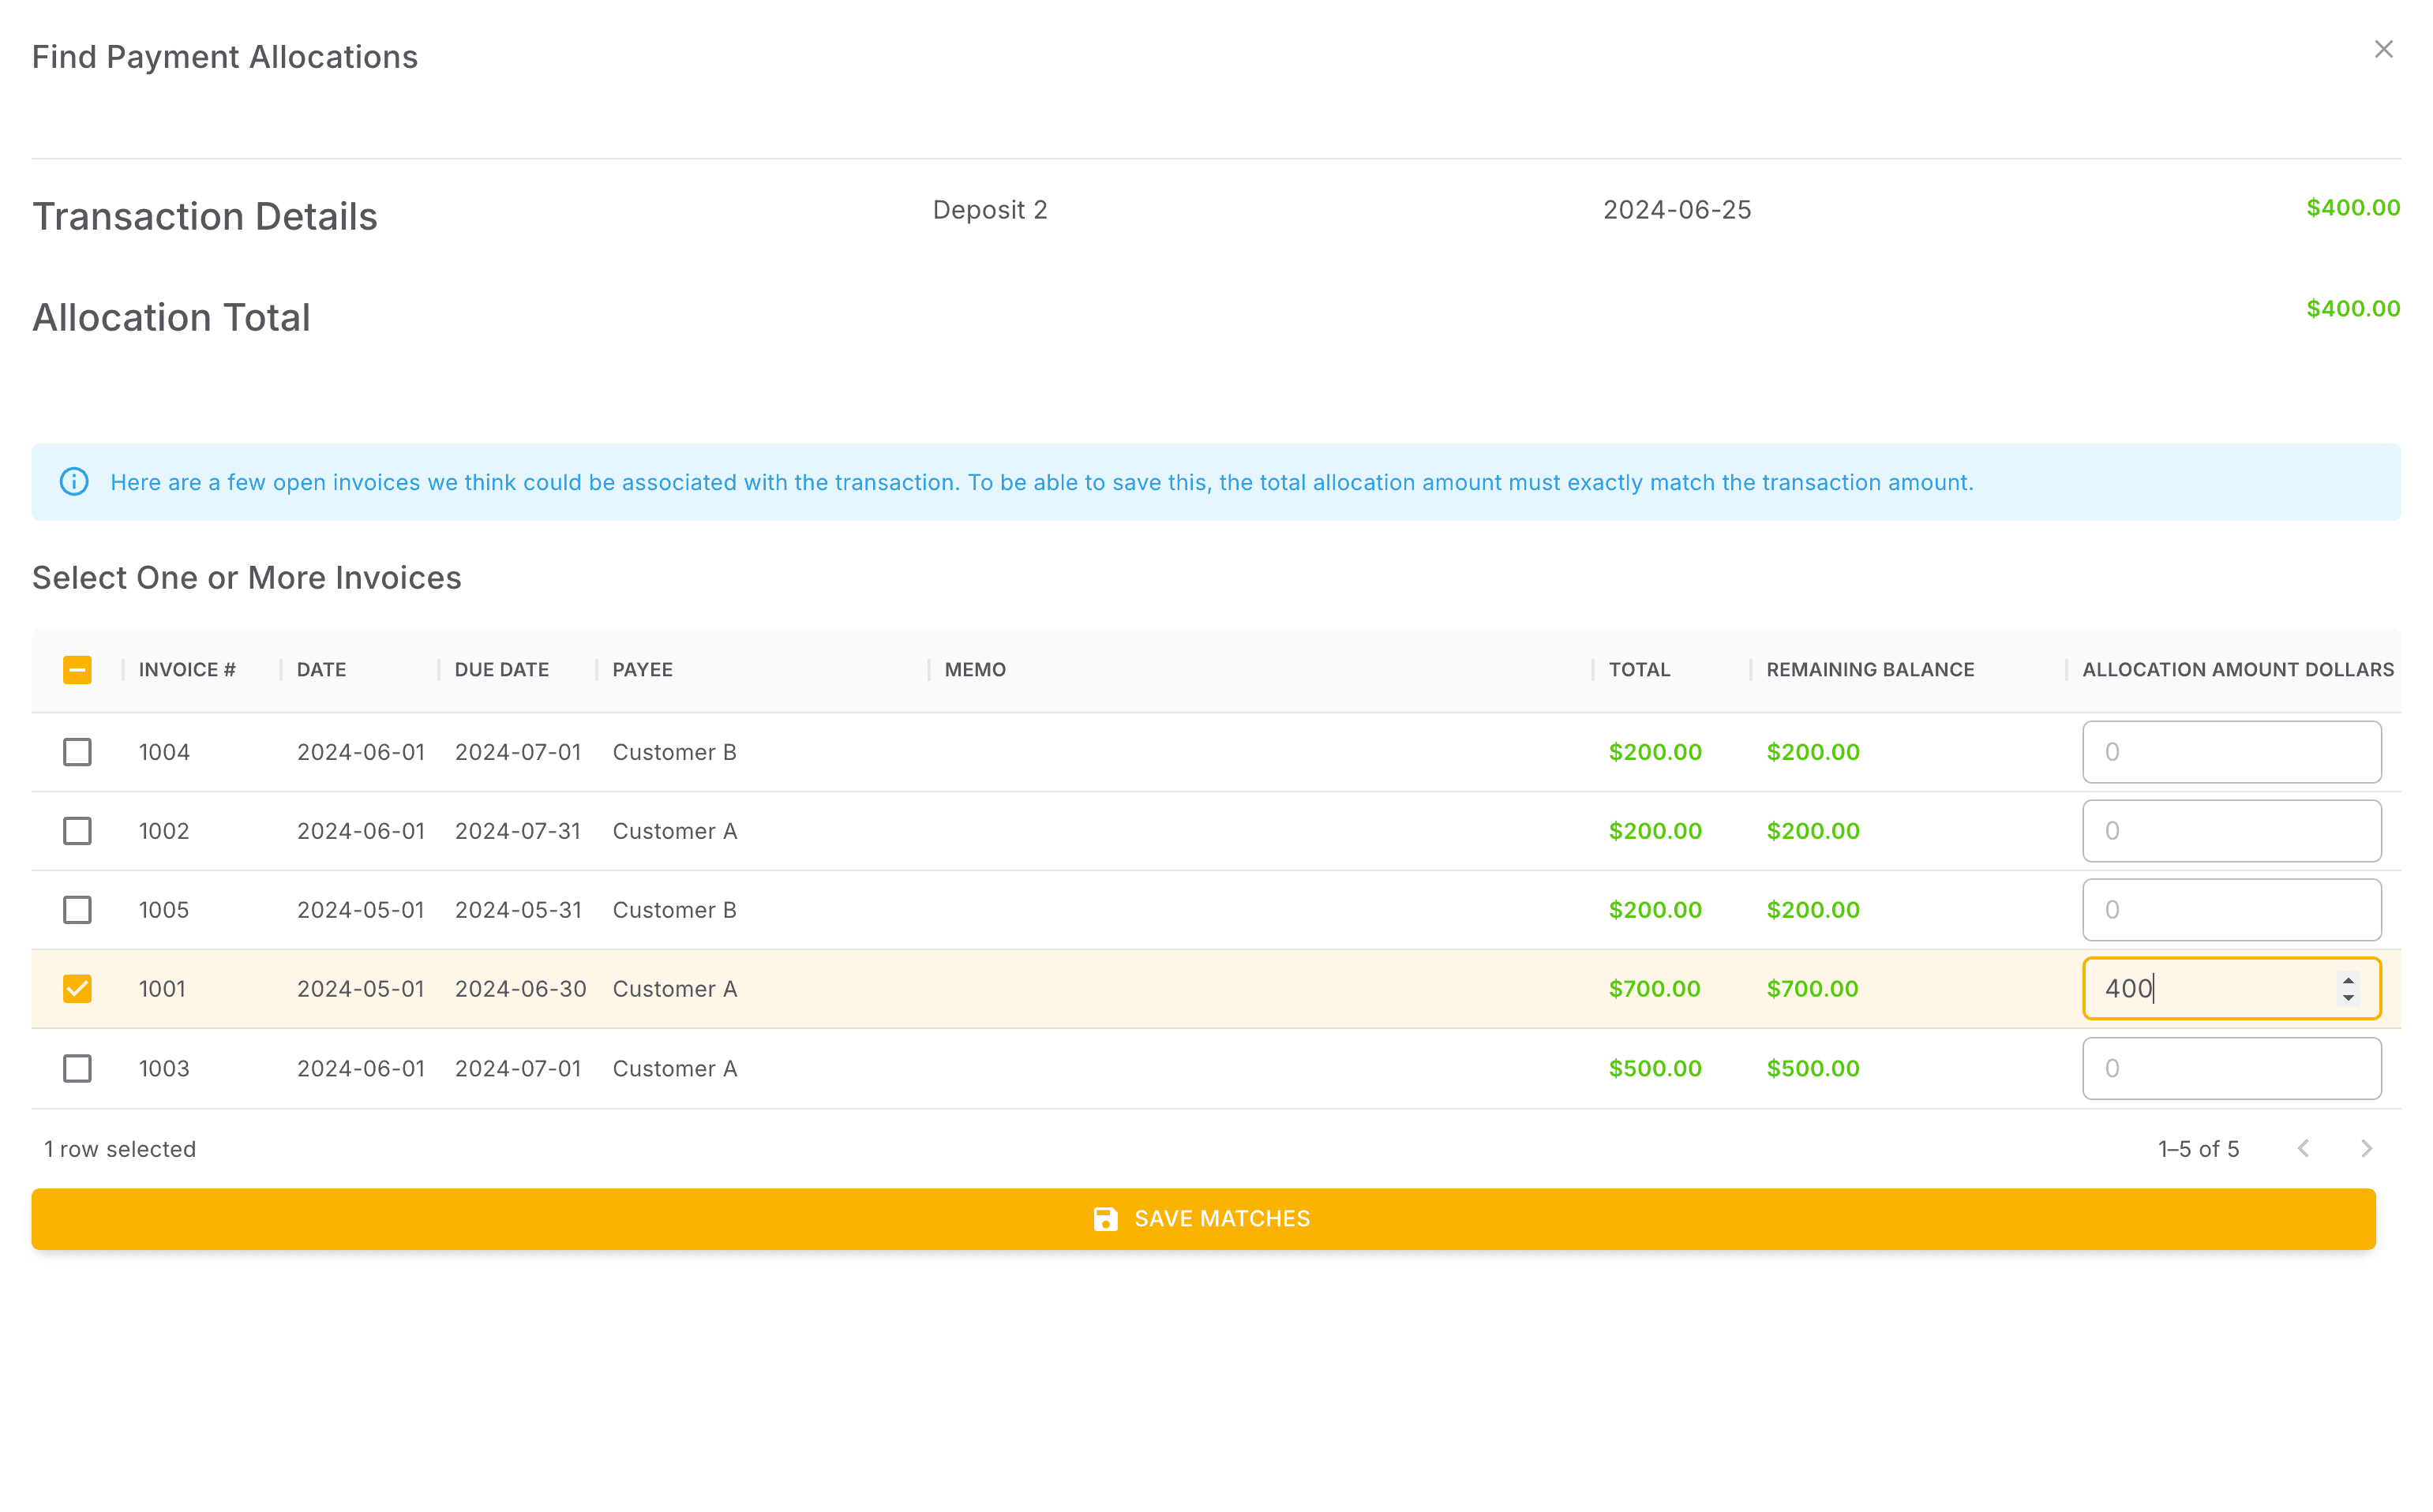2433x1512 pixels.
Task: Check the checkbox for invoice 1005
Action: pyautogui.click(x=78, y=910)
